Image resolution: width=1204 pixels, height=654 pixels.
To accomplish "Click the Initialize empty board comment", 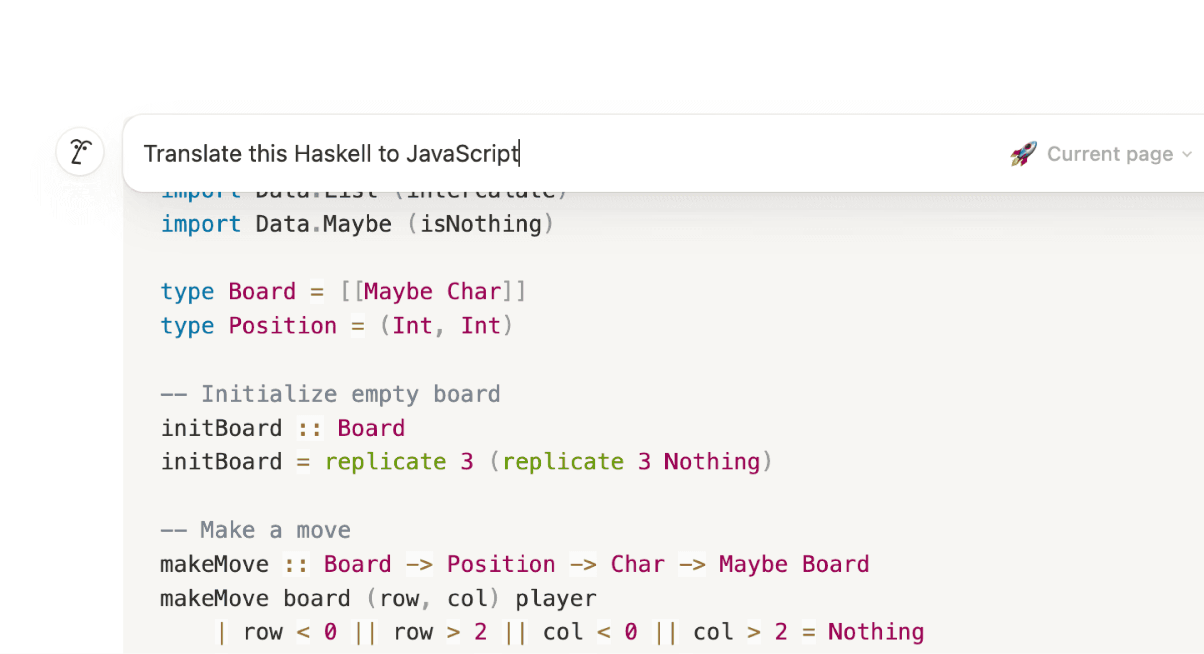I will pyautogui.click(x=331, y=394).
